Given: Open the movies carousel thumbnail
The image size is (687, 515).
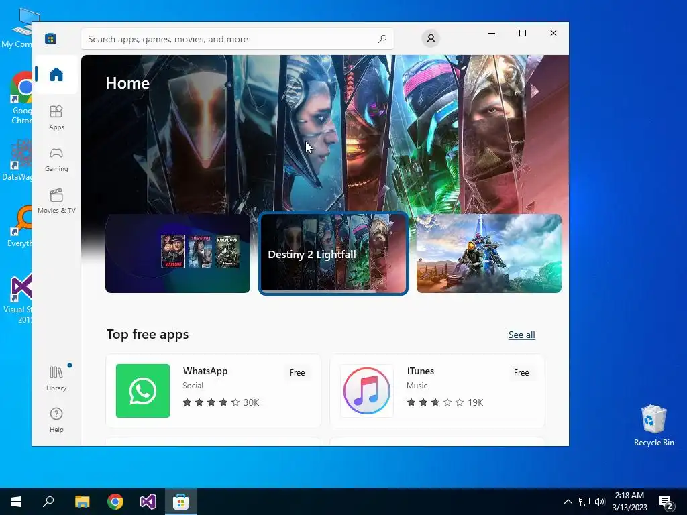Looking at the screenshot, I should coord(177,253).
